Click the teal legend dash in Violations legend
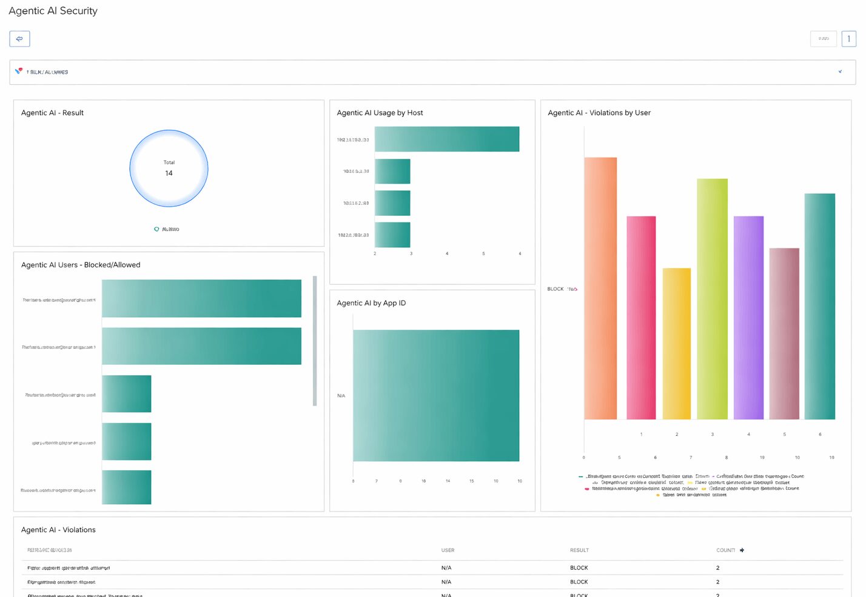 (x=580, y=476)
